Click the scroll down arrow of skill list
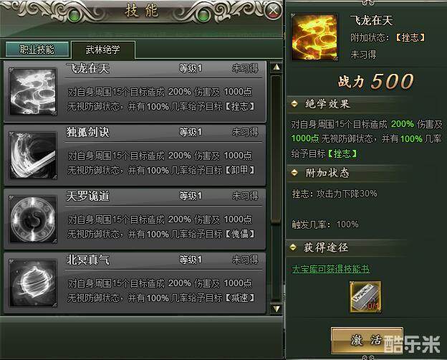Viewport: 447px width, 360px height. pyautogui.click(x=277, y=308)
